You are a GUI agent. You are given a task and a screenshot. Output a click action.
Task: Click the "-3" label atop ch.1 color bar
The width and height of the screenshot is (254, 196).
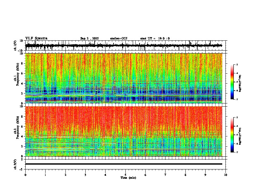pos(236,65)
